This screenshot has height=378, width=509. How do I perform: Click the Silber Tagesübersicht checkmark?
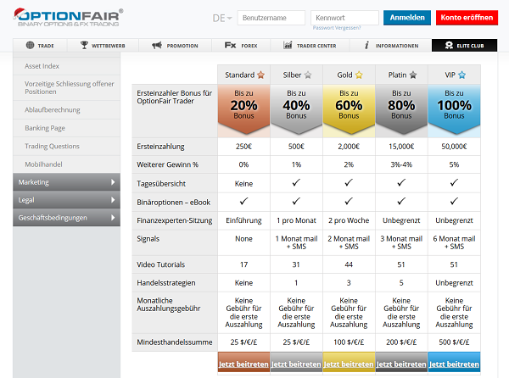(x=296, y=183)
